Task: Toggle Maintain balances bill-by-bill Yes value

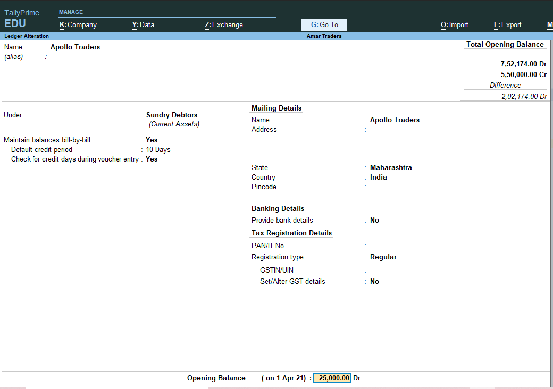Action: click(x=152, y=140)
